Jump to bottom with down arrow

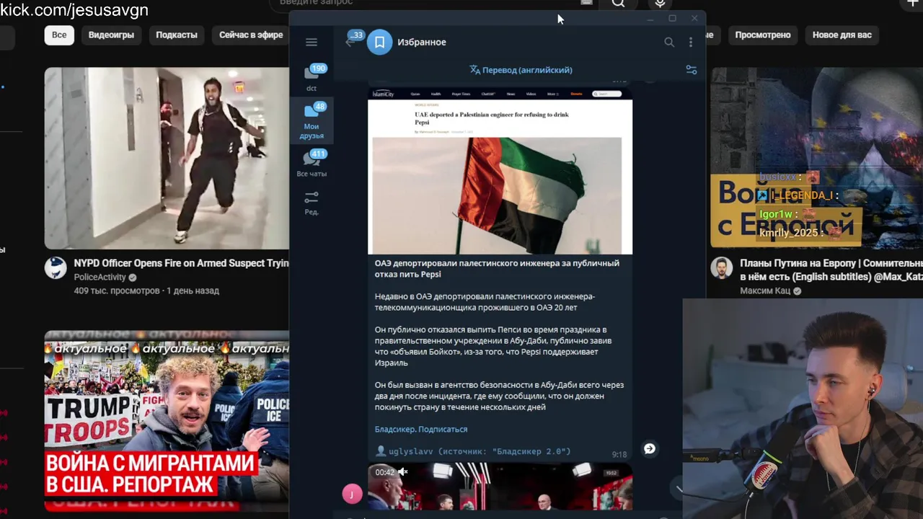pos(679,489)
